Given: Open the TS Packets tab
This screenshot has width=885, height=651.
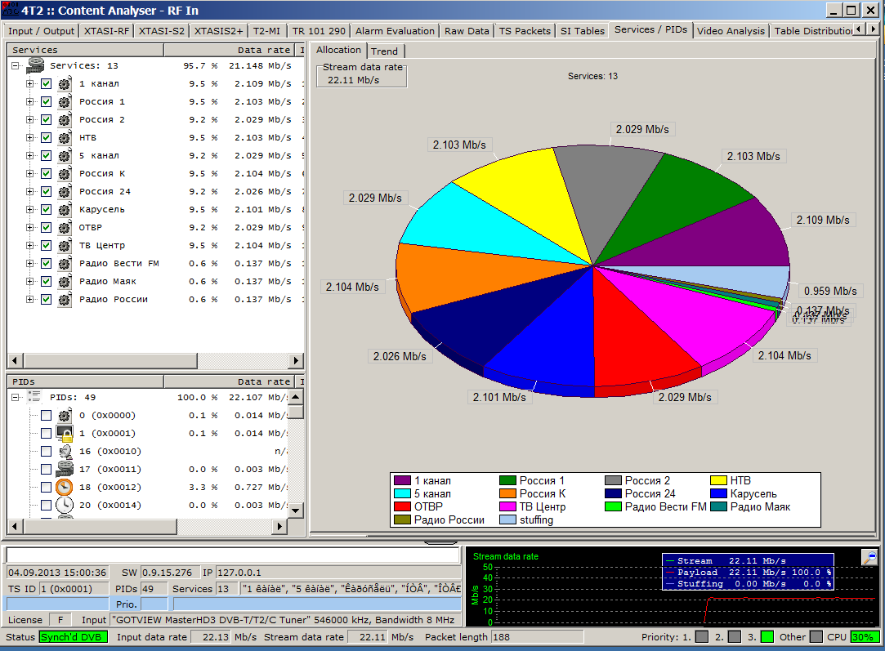Looking at the screenshot, I should [525, 31].
